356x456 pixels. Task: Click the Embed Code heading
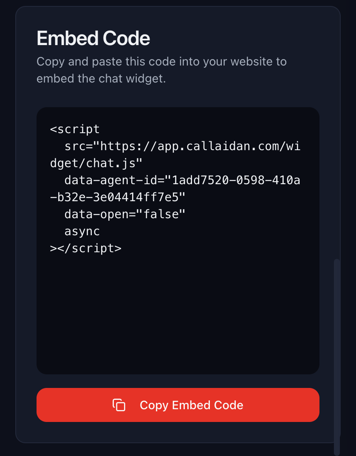(93, 38)
